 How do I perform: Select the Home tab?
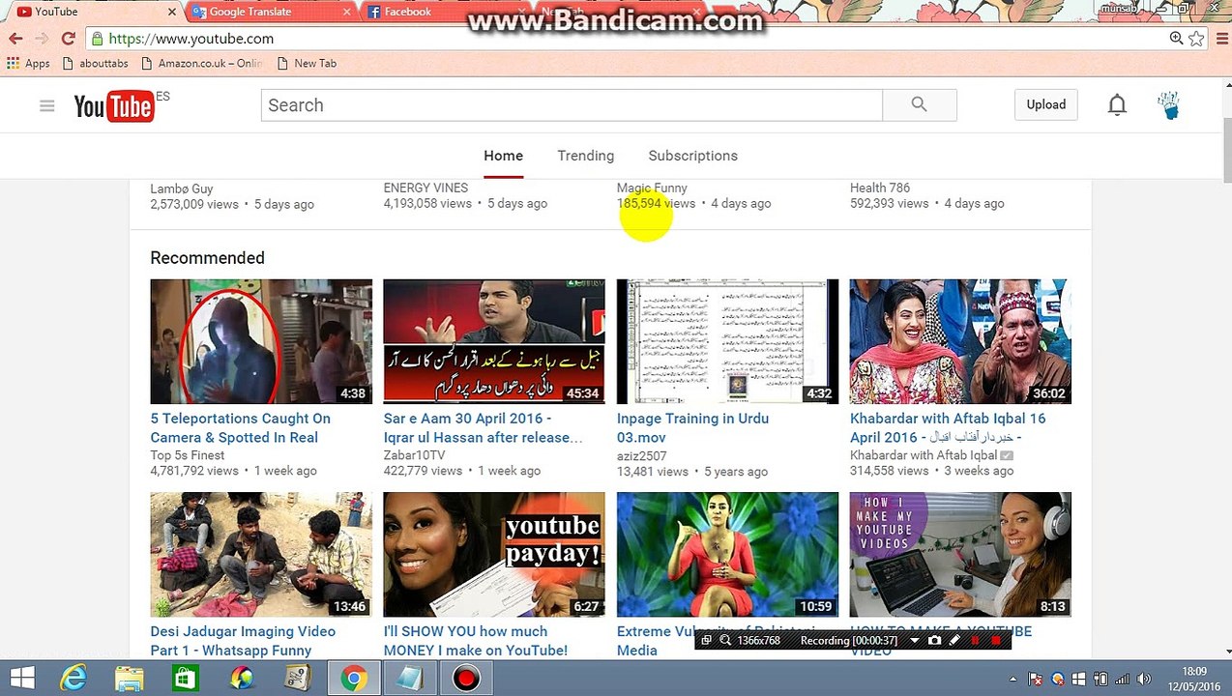(x=503, y=156)
